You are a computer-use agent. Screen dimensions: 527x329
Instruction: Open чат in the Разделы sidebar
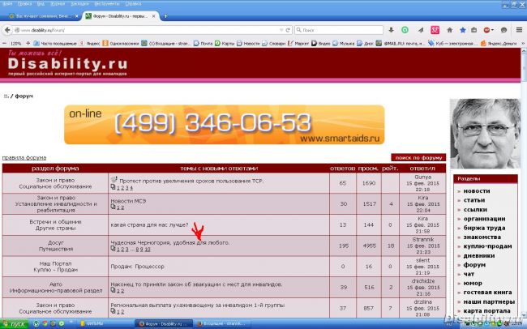tap(469, 274)
